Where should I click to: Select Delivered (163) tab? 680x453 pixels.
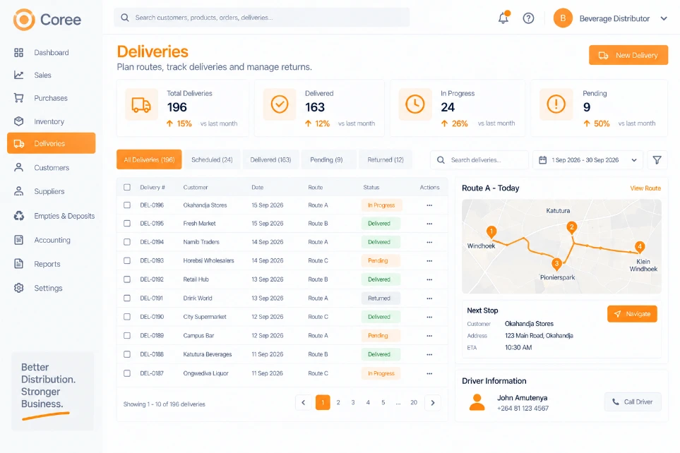click(x=270, y=159)
